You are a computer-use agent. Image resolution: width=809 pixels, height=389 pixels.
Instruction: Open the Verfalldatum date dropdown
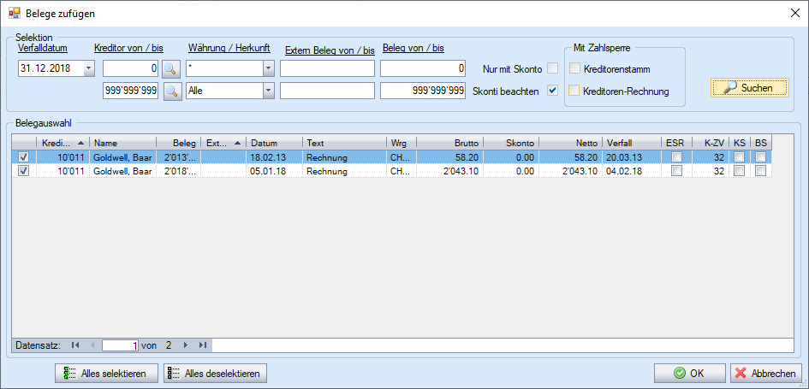click(89, 68)
